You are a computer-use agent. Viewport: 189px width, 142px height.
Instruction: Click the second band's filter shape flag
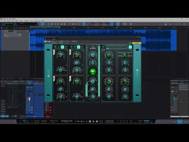click(70, 52)
